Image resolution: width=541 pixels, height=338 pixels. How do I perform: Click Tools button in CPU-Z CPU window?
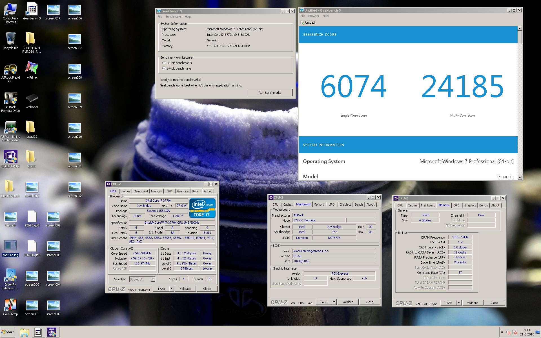[161, 289]
